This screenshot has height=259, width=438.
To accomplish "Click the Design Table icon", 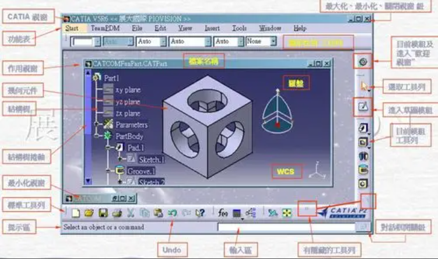I will tap(237, 213).
